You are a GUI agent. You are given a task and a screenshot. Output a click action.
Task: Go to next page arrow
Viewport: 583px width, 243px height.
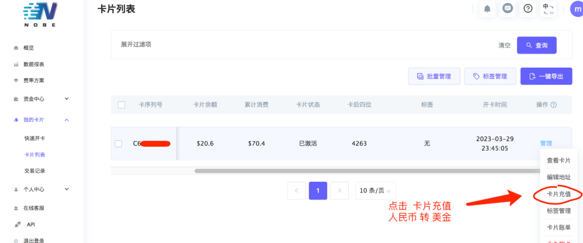pos(340,191)
